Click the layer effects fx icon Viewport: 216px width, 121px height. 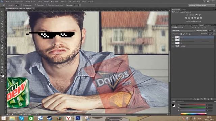(194, 99)
